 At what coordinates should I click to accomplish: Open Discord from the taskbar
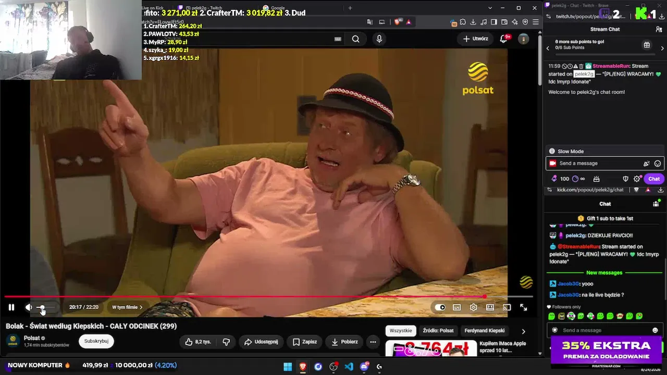point(364,367)
